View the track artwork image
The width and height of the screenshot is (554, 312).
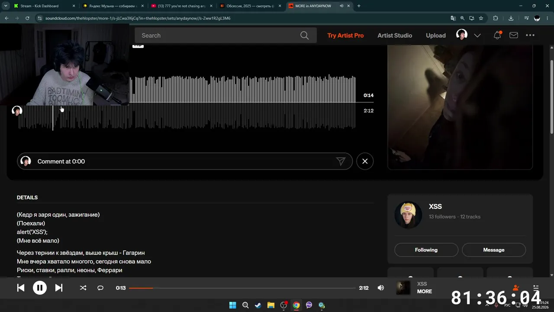(460, 107)
